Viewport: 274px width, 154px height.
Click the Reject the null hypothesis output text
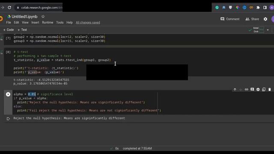pyautogui.click(x=69, y=118)
